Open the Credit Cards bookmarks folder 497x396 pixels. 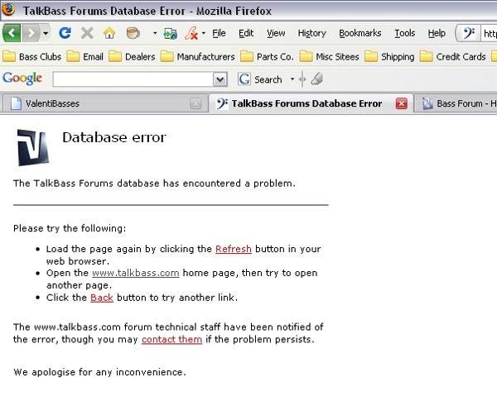452,56
